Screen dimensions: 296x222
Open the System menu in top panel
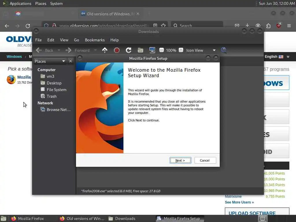pos(56,3)
